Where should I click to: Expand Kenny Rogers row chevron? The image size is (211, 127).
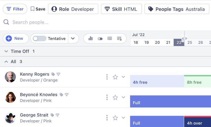click(x=123, y=77)
